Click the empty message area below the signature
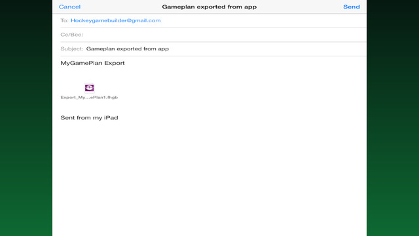 pos(209,179)
